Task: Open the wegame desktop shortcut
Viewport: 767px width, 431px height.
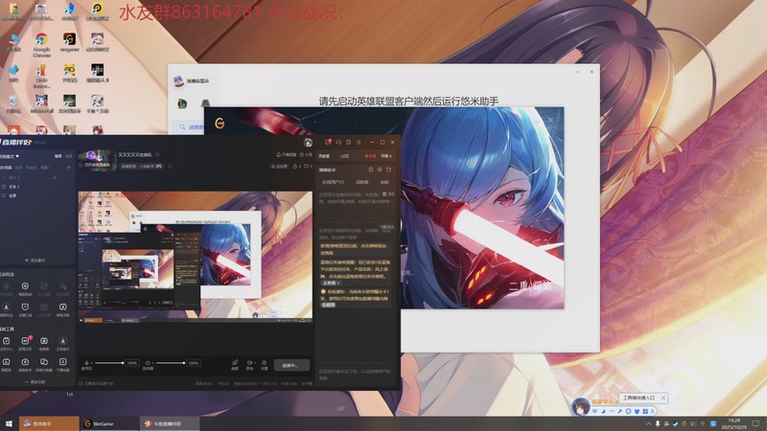Action: point(69,42)
